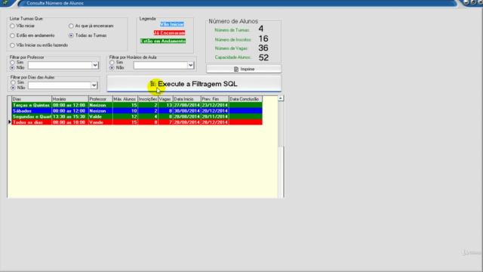
Task: Click the Data Conclusão column header
Action: pos(245,99)
